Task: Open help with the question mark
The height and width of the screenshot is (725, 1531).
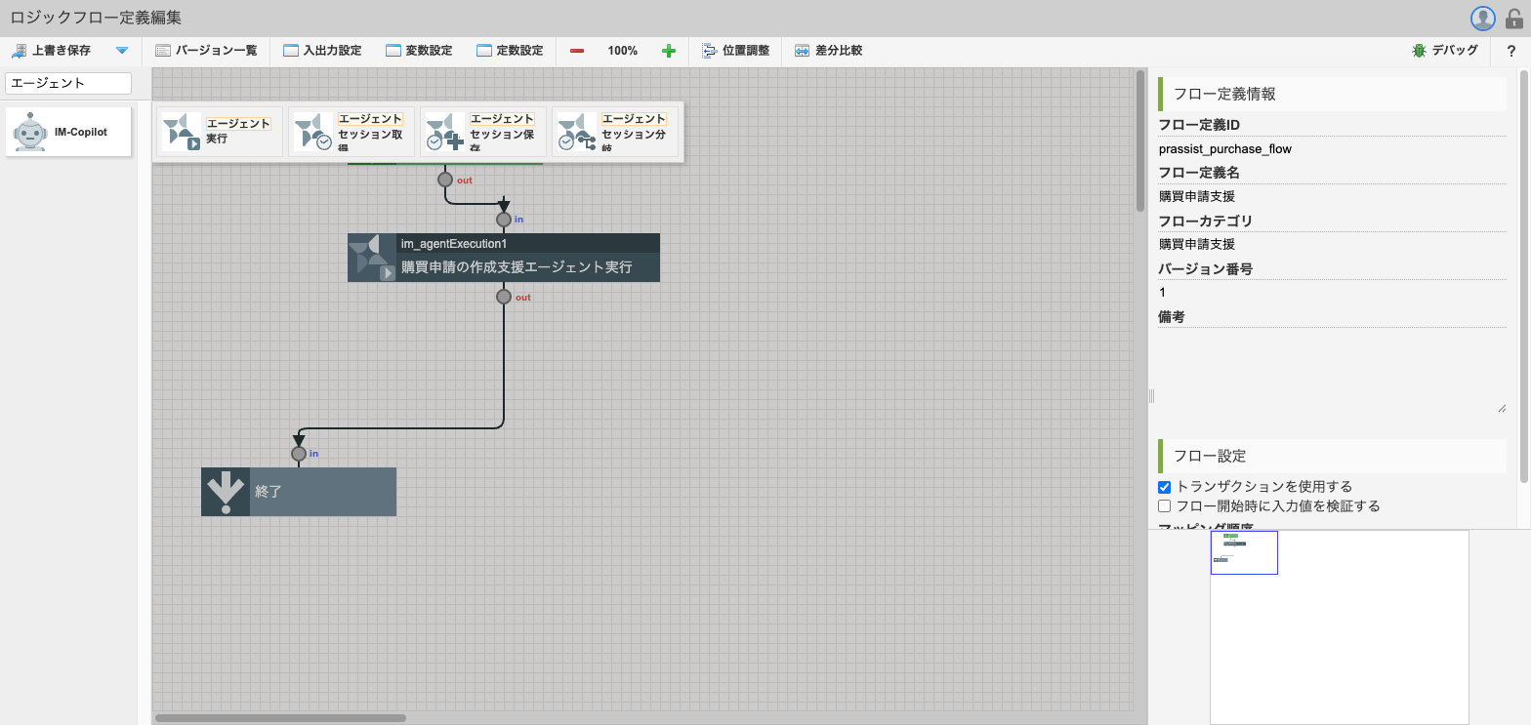Action: (x=1511, y=51)
